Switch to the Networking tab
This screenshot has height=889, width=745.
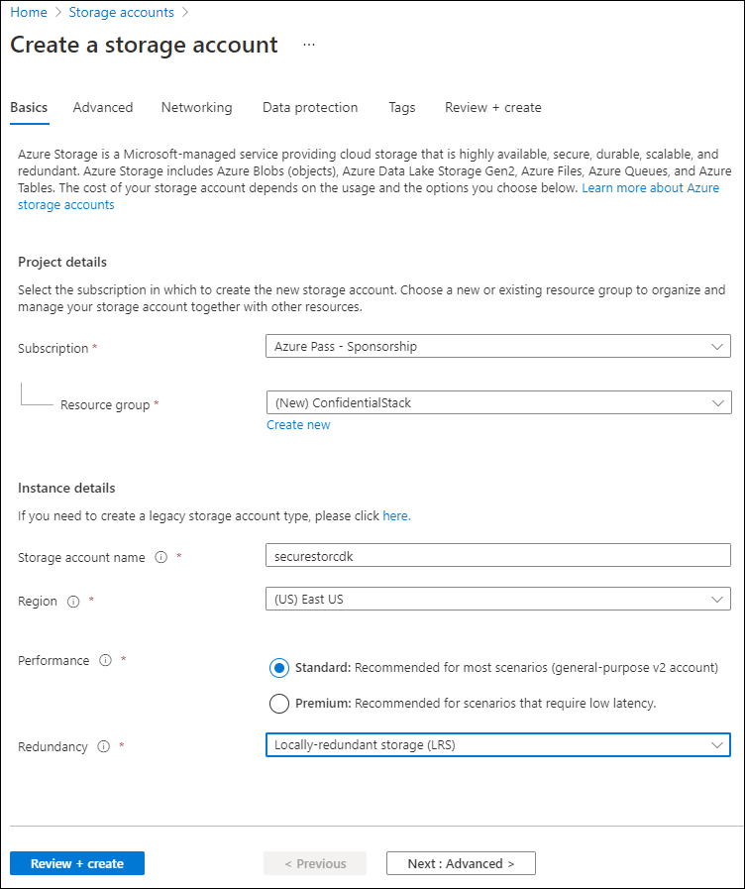pyautogui.click(x=196, y=108)
